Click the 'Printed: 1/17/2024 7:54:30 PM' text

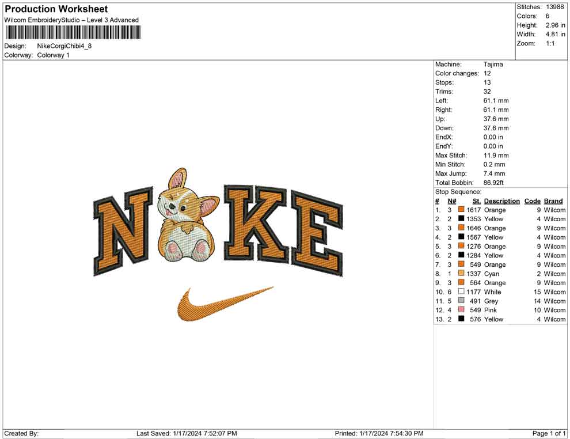coord(379,433)
